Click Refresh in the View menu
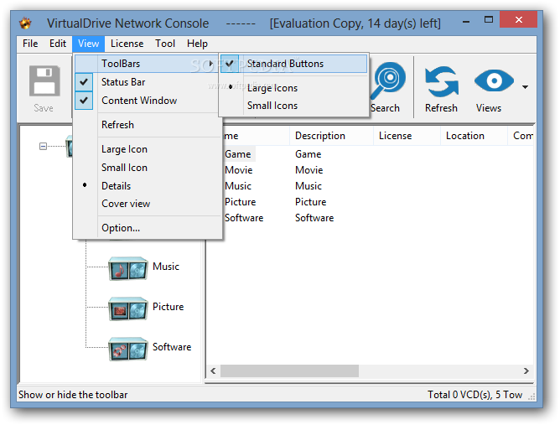This screenshot has height=425, width=560. pos(148,125)
